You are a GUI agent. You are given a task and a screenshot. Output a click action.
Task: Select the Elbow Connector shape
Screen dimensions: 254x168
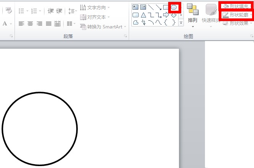click(151, 15)
